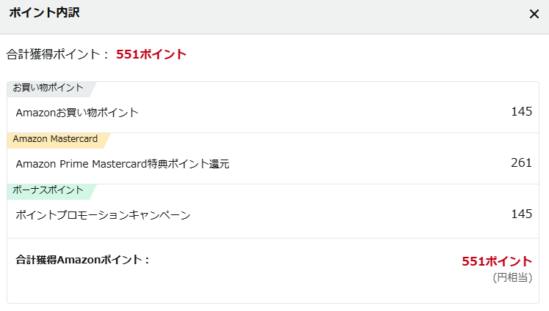Open Amazon Prime Mastercard特典ポイント還元 entry

pyautogui.click(x=122, y=164)
